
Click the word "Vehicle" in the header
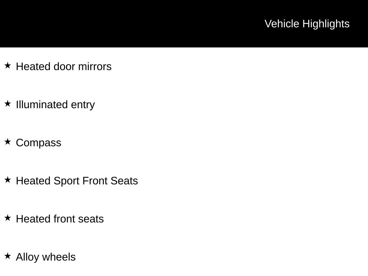point(282,24)
